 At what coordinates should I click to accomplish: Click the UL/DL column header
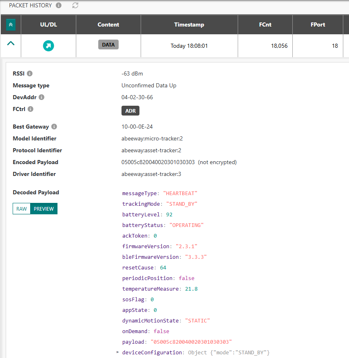(49, 24)
